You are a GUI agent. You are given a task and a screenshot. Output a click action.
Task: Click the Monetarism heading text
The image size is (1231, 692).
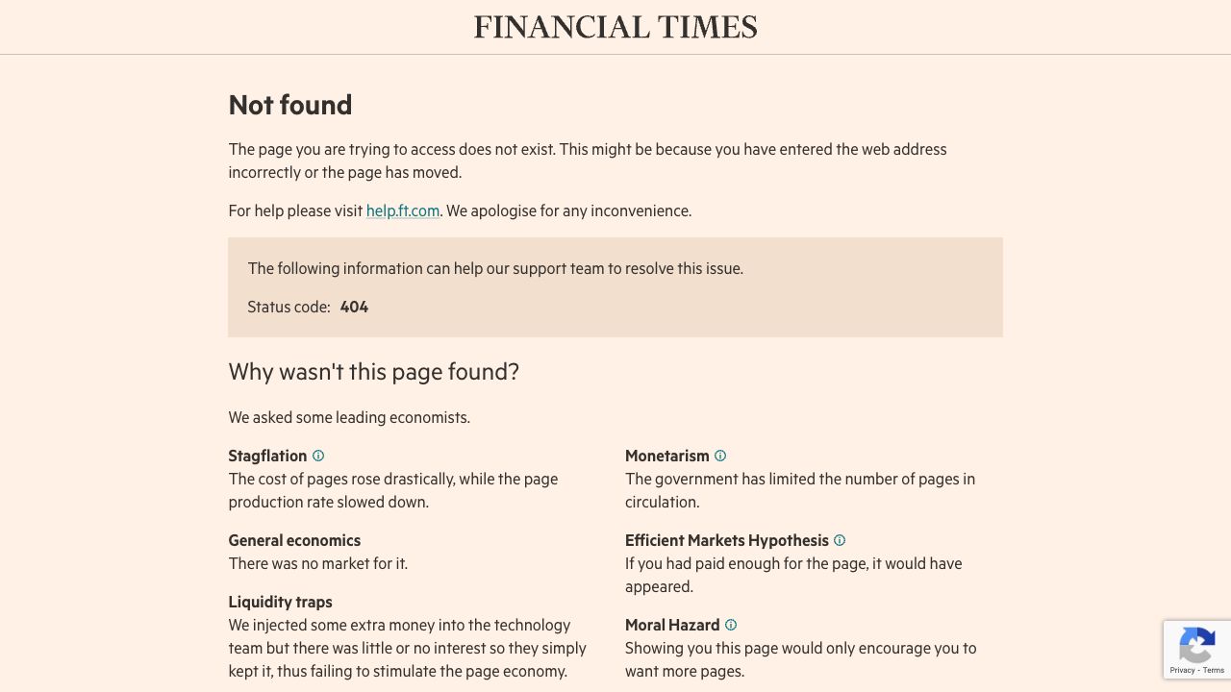pos(666,456)
